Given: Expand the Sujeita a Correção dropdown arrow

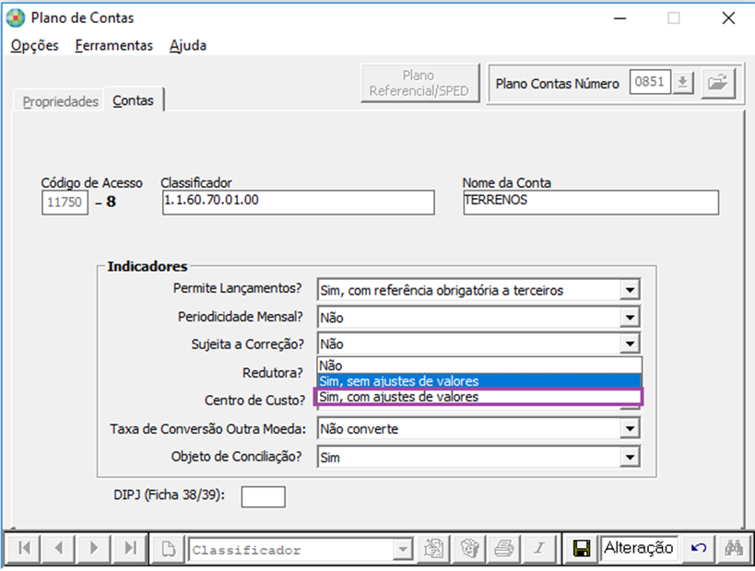Looking at the screenshot, I should 630,344.
